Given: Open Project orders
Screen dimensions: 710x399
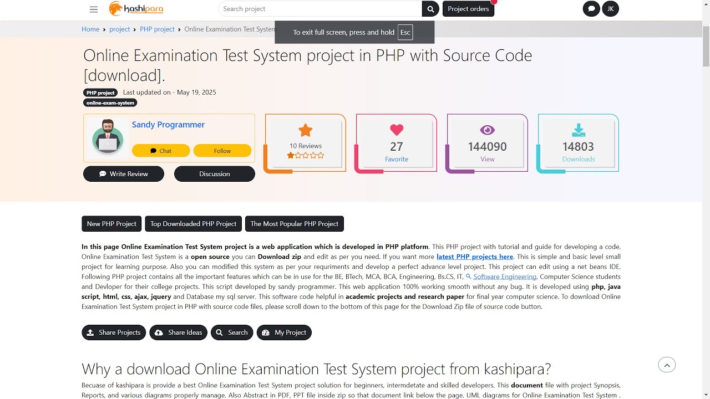Looking at the screenshot, I should coord(468,9).
